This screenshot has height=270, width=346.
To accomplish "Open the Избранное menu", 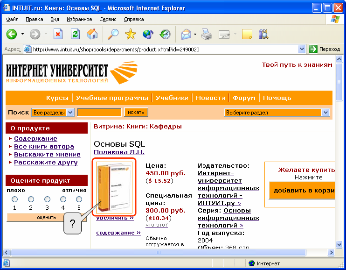I will tap(79, 20).
